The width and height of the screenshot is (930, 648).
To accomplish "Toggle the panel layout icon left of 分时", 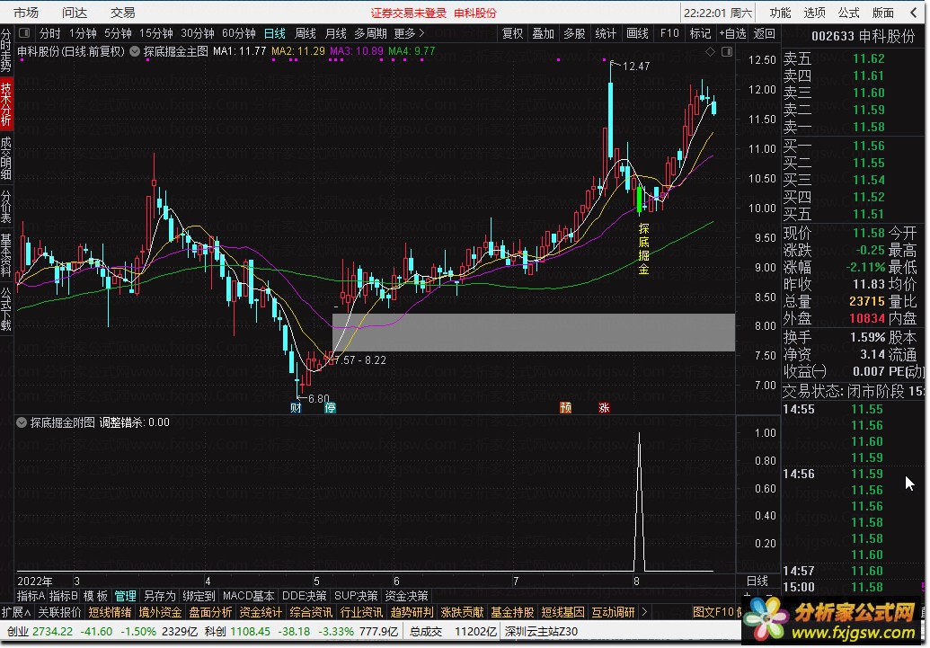I will click(x=24, y=33).
